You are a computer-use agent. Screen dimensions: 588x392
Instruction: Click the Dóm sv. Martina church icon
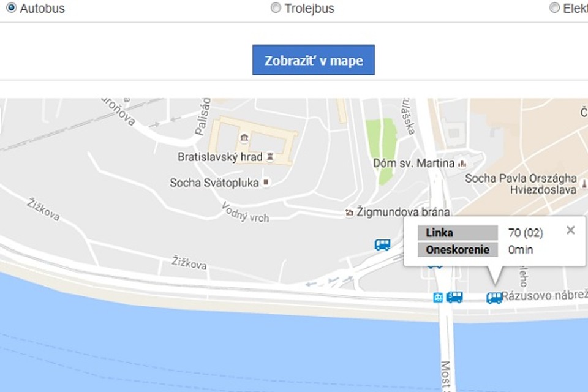pyautogui.click(x=462, y=164)
